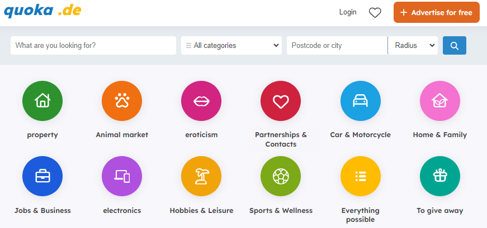
Task: View favorites via heart icon in header
Action: tap(375, 13)
